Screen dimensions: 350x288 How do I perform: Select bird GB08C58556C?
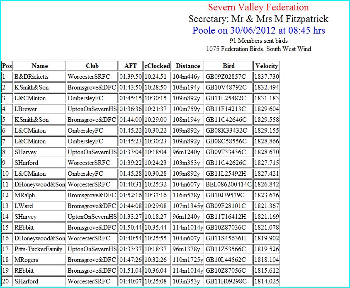pyautogui.click(x=226, y=141)
